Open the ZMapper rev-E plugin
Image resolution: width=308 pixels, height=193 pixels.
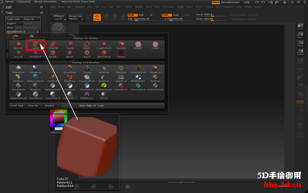coord(59,17)
